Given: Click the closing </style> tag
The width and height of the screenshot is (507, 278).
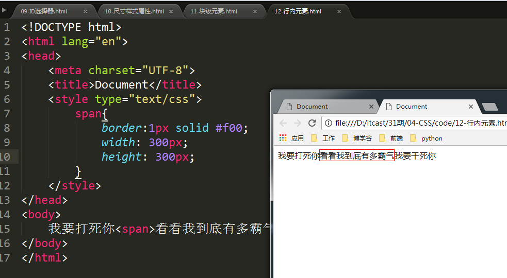Looking at the screenshot, I should click(75, 186).
